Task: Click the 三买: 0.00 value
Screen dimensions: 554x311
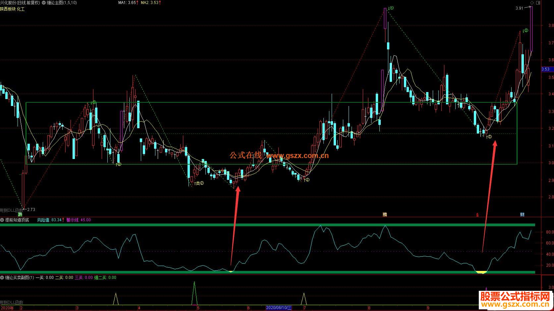Action: 84,278
